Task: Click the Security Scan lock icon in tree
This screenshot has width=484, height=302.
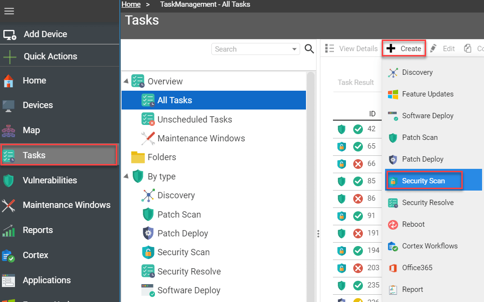Action: (x=148, y=252)
